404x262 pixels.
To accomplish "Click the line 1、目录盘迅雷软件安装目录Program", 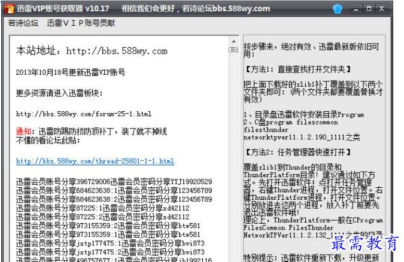I will click(304, 114).
